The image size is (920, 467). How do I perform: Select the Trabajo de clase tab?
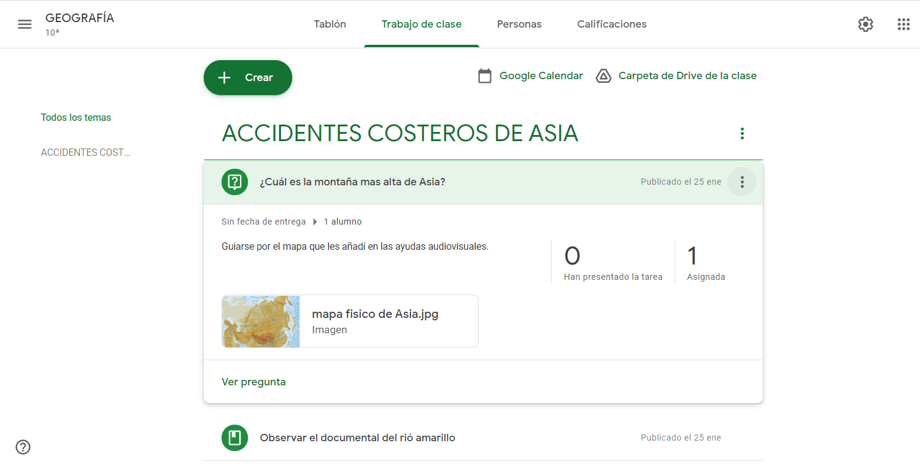[x=422, y=25]
